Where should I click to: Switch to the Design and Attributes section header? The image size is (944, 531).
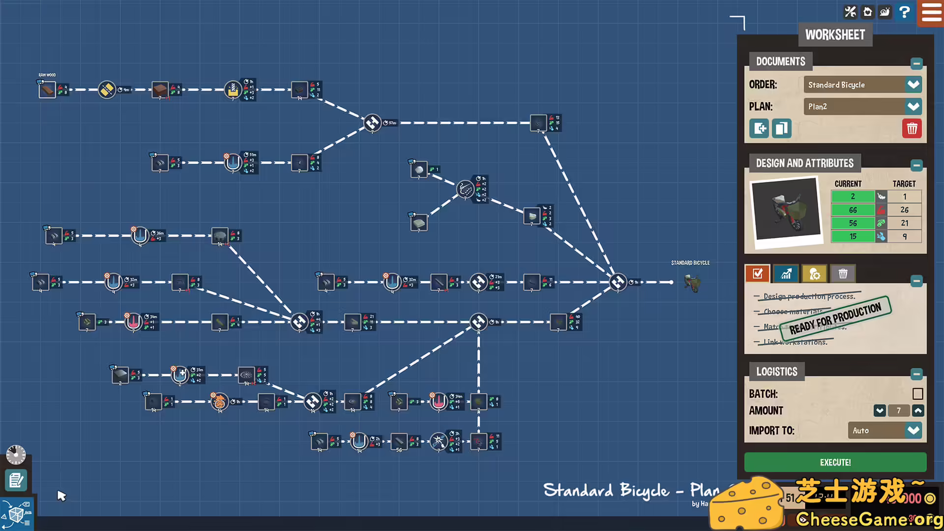tap(804, 163)
